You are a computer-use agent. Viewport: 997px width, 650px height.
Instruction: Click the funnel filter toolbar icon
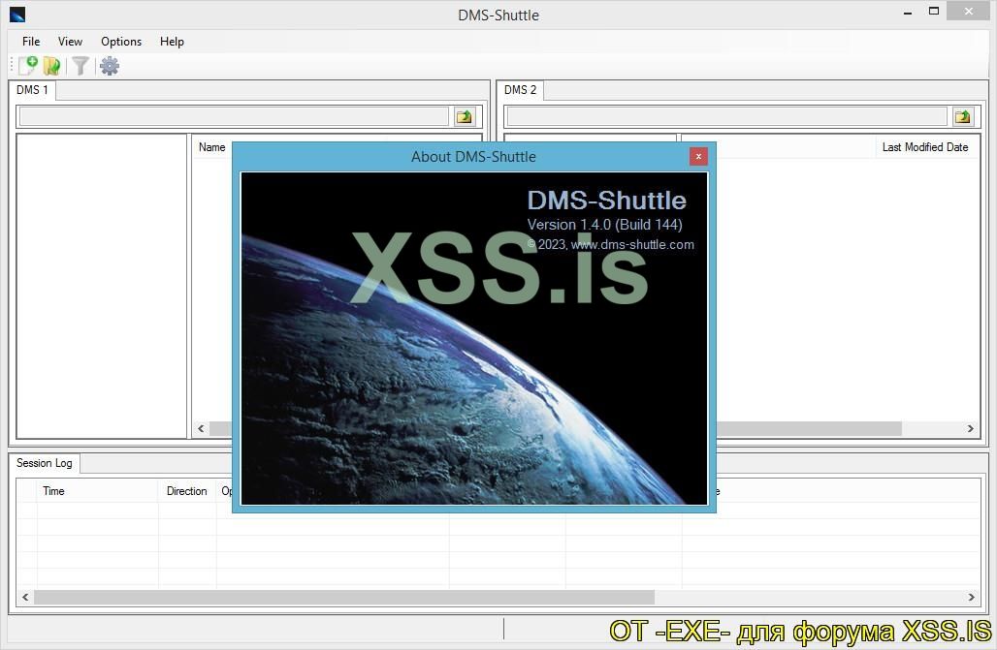pyautogui.click(x=80, y=66)
